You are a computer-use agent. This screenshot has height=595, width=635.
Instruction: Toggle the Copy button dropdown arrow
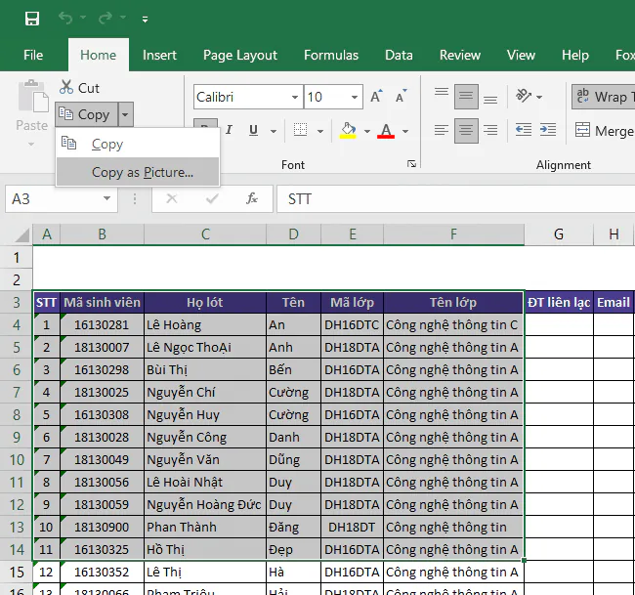(126, 114)
